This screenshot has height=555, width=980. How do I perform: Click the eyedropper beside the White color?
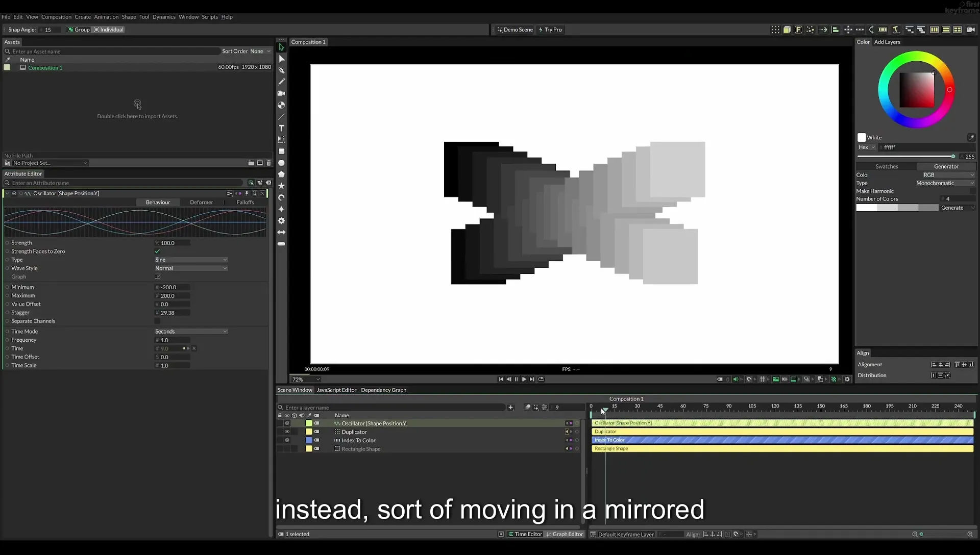tap(971, 138)
